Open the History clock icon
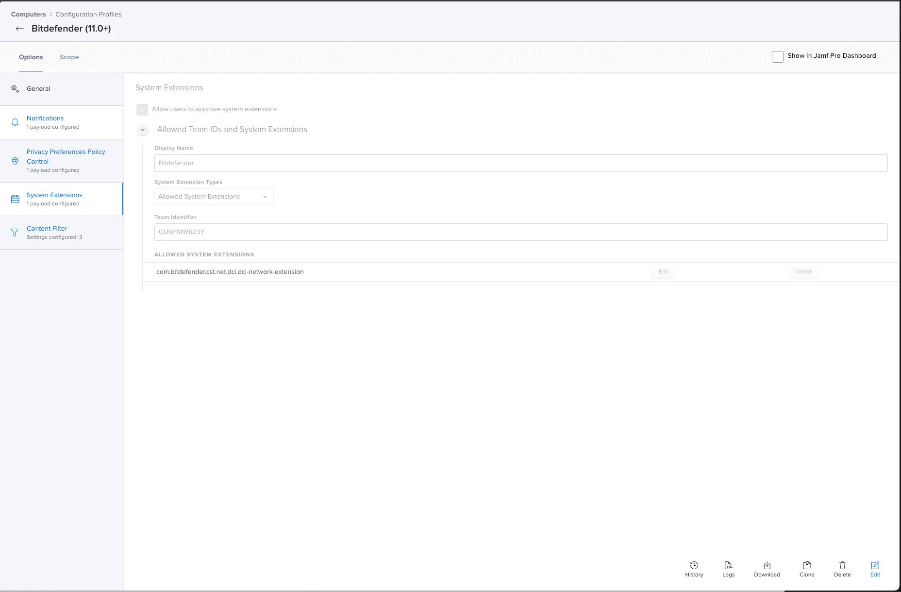This screenshot has width=901, height=592. (694, 565)
